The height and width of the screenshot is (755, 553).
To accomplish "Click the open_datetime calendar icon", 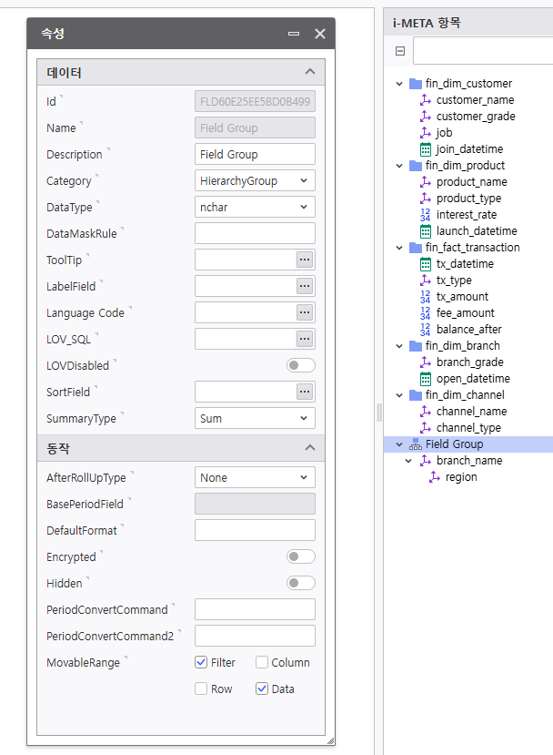I will pyautogui.click(x=426, y=379).
